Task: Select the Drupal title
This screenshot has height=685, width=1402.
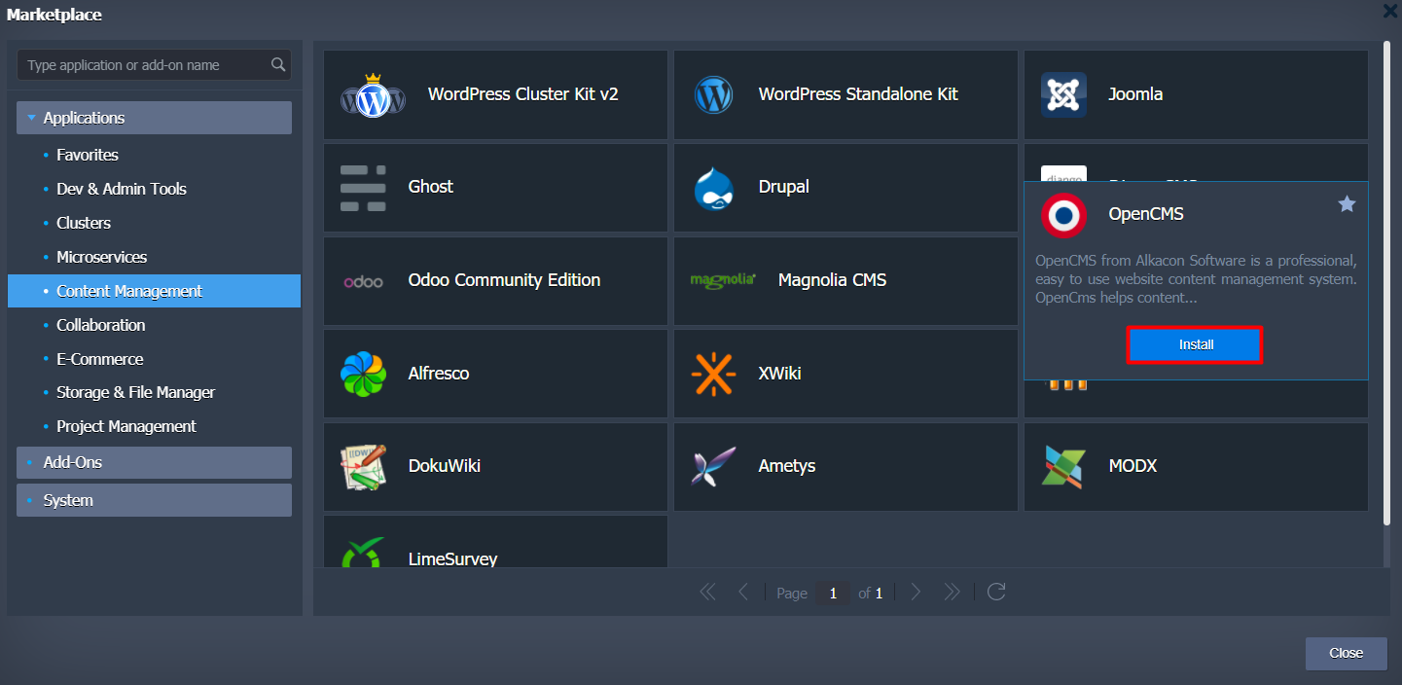Action: (784, 187)
